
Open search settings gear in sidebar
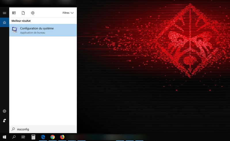[x=4, y=111]
